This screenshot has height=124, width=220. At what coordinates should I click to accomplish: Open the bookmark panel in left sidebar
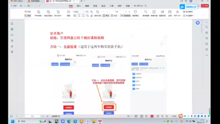(x=12, y=24)
